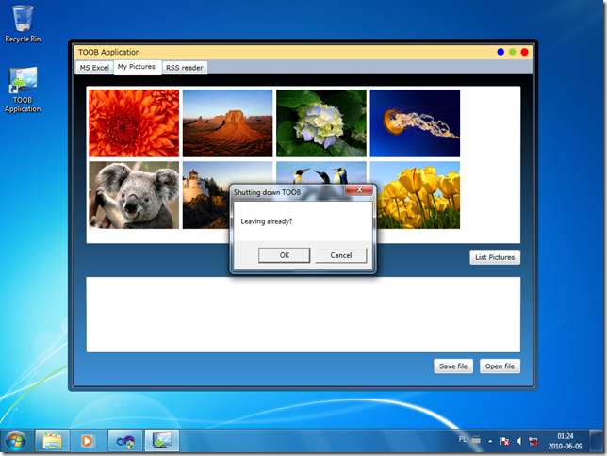The height and width of the screenshot is (456, 607).
Task: Select the koala picture
Action: pyautogui.click(x=134, y=195)
